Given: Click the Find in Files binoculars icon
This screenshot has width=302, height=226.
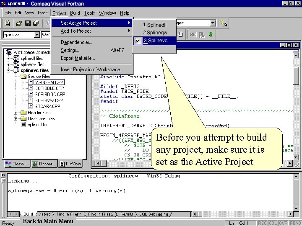Looking at the screenshot, I should click(x=224, y=23).
